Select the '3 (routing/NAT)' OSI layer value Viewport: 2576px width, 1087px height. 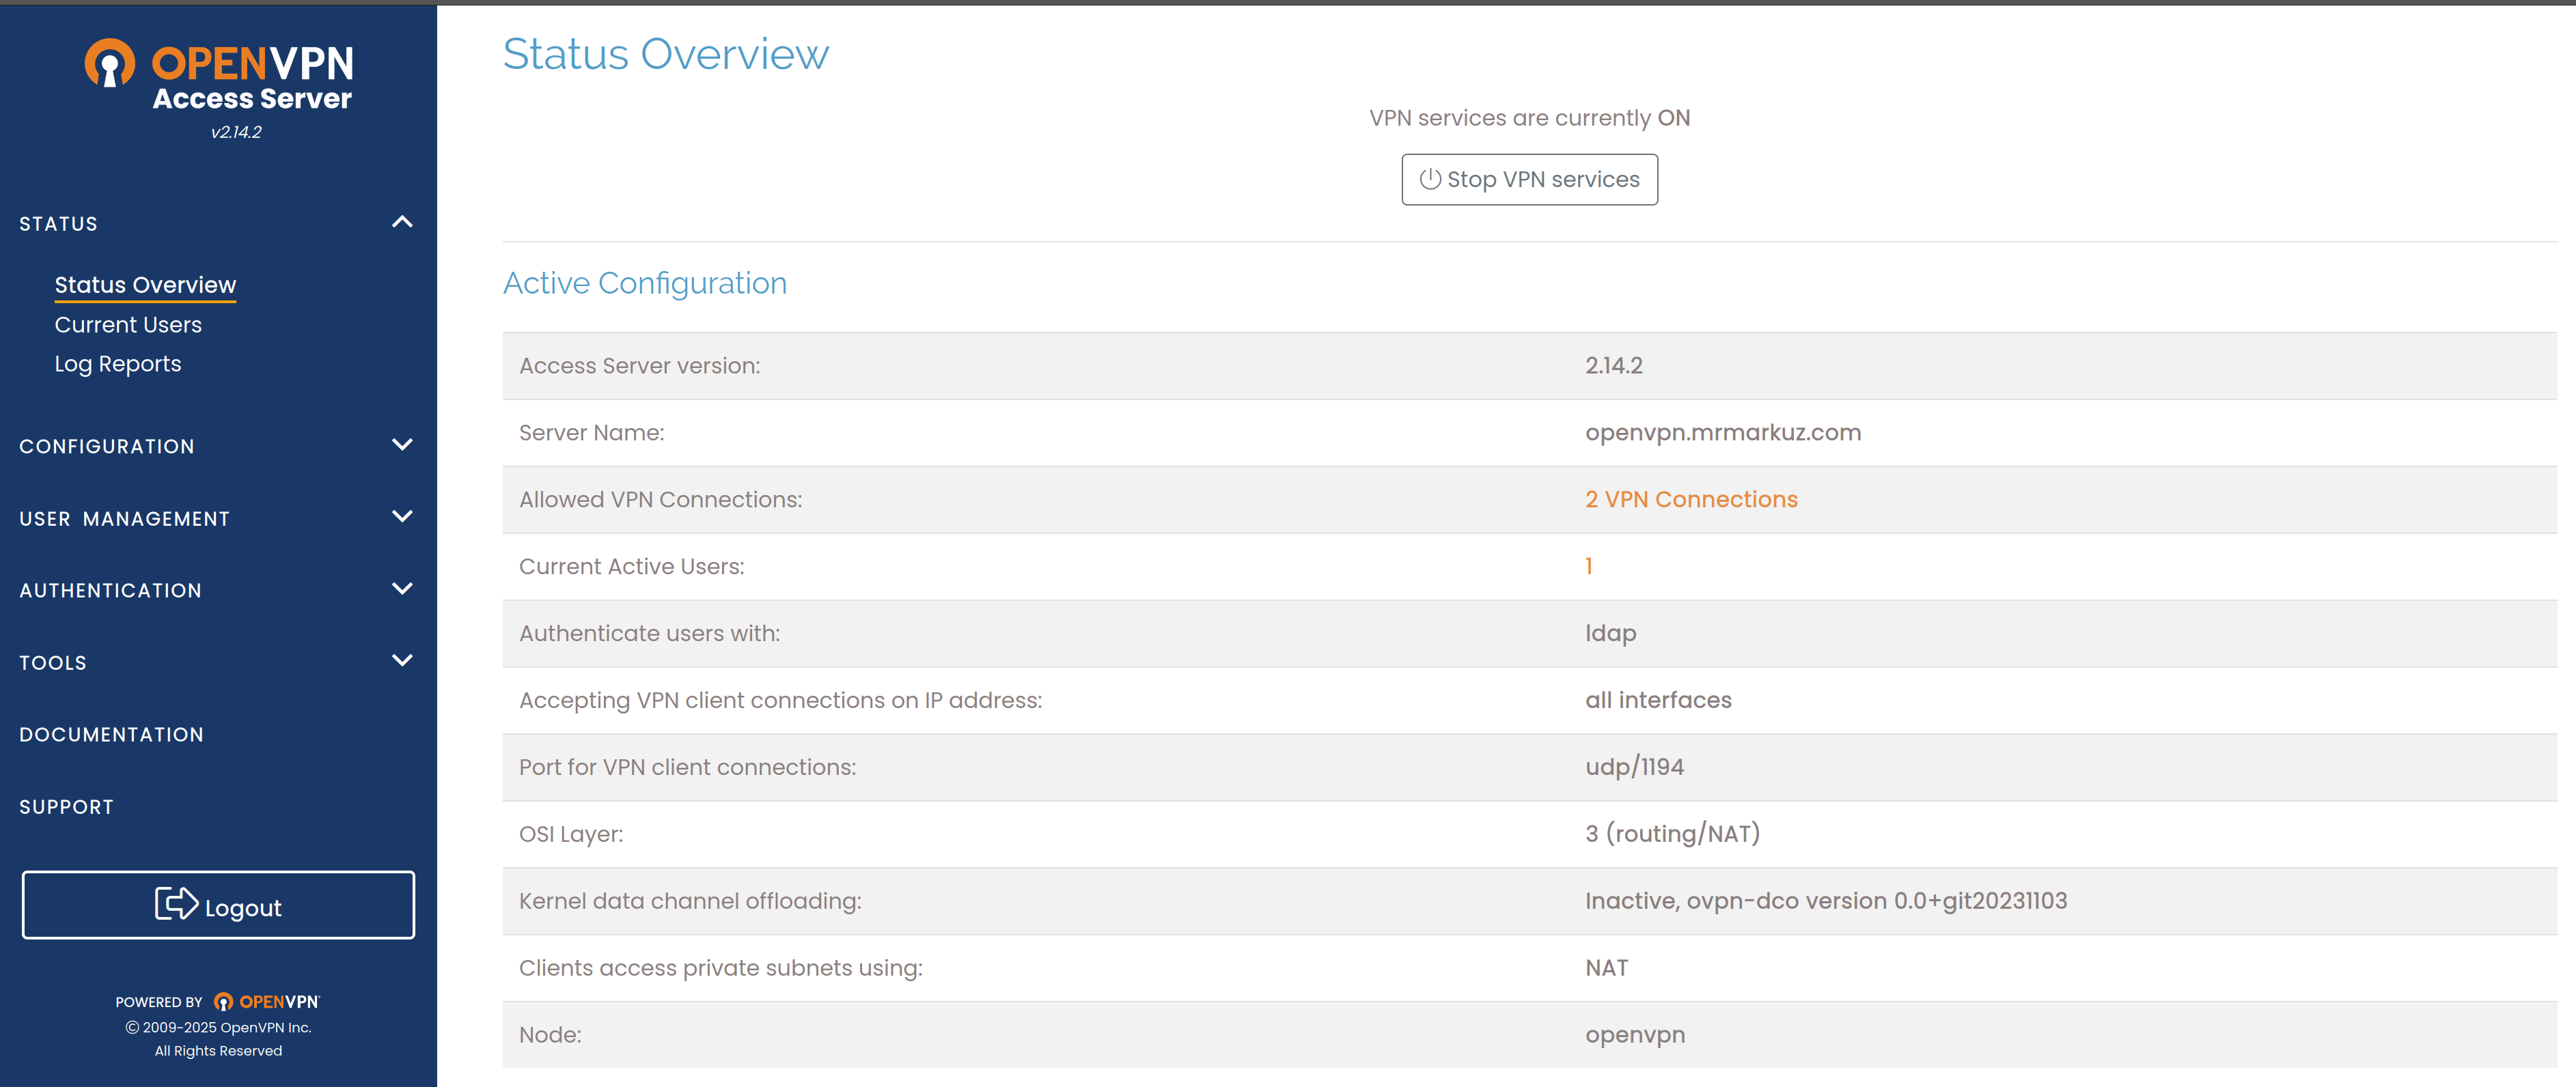(x=1672, y=834)
